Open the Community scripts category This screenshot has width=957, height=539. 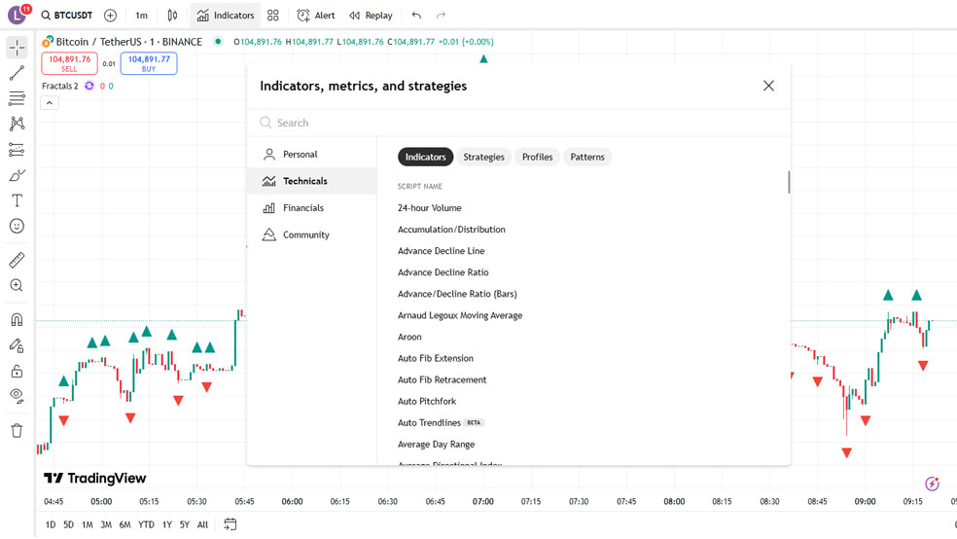(312, 235)
